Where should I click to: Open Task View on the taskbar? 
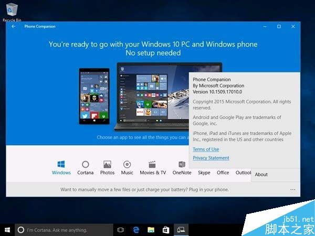pyautogui.click(x=121, y=230)
